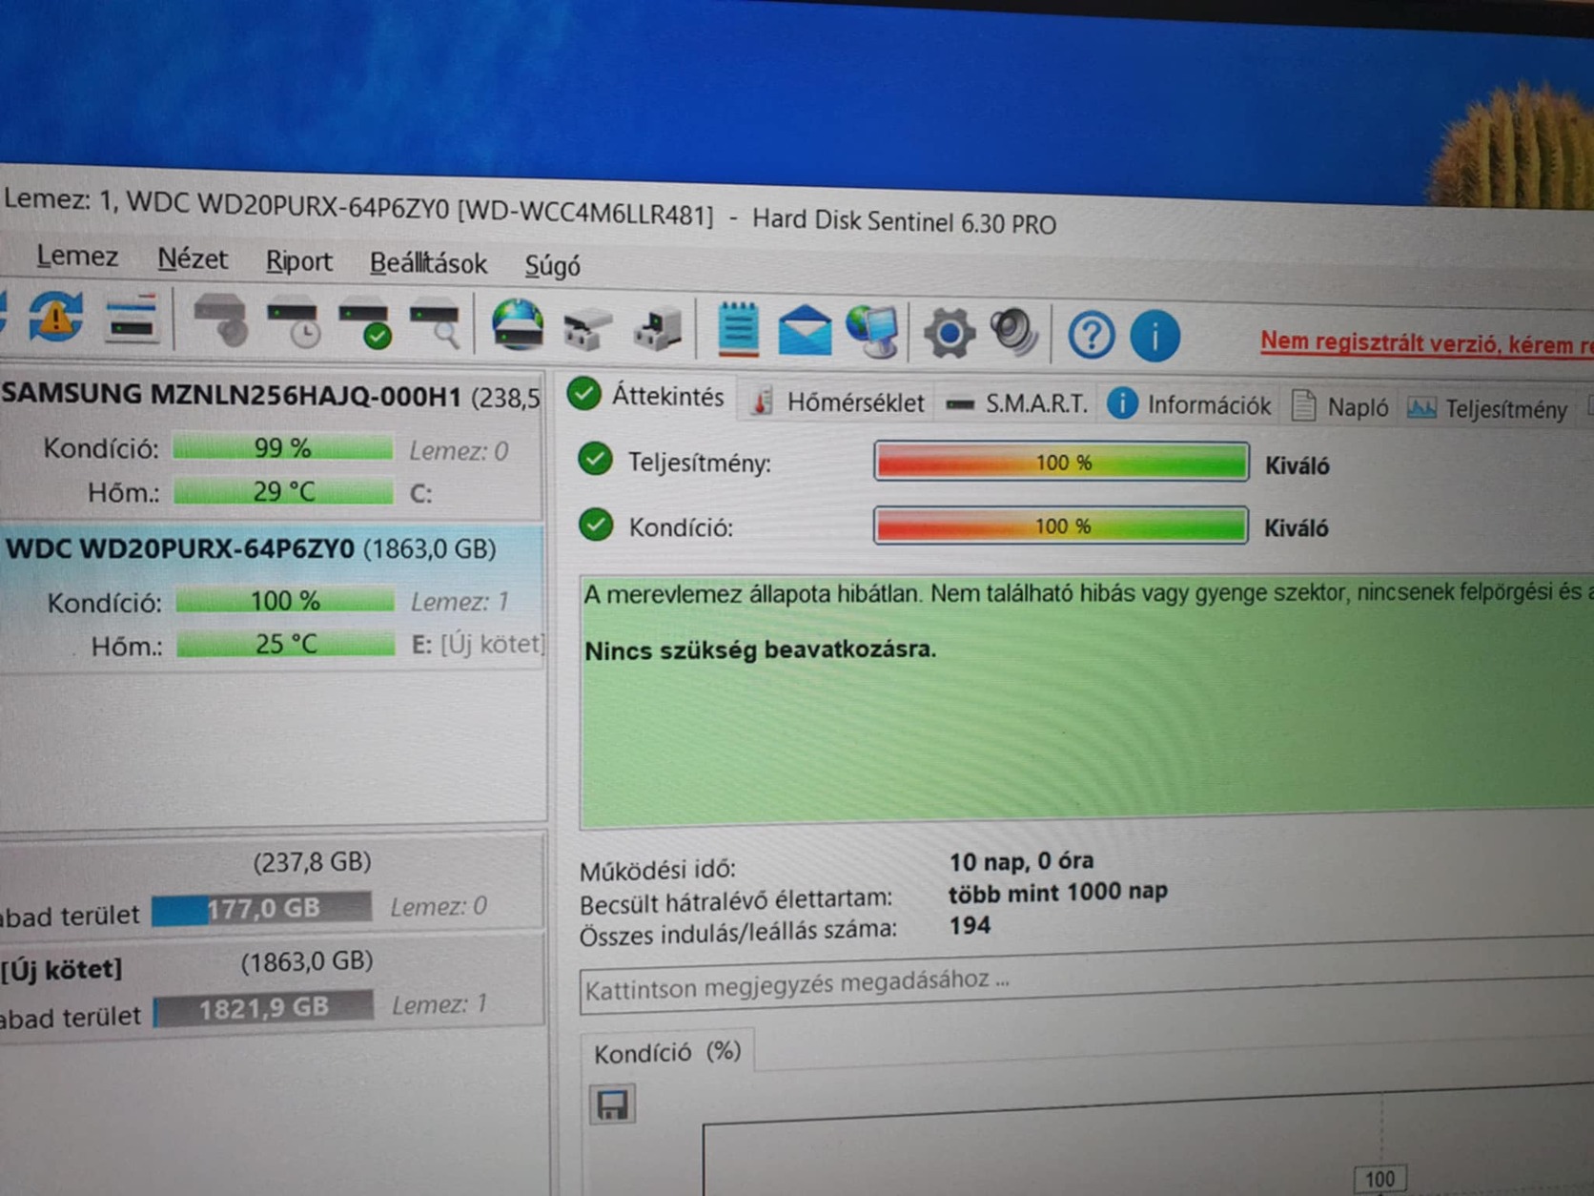The width and height of the screenshot is (1594, 1196).
Task: Click the speaker sound icon
Action: tap(1013, 333)
